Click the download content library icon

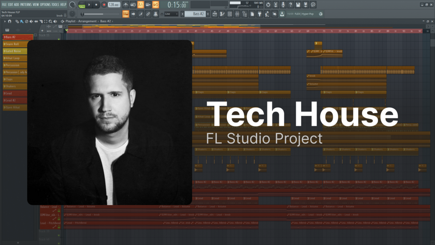pos(282,14)
